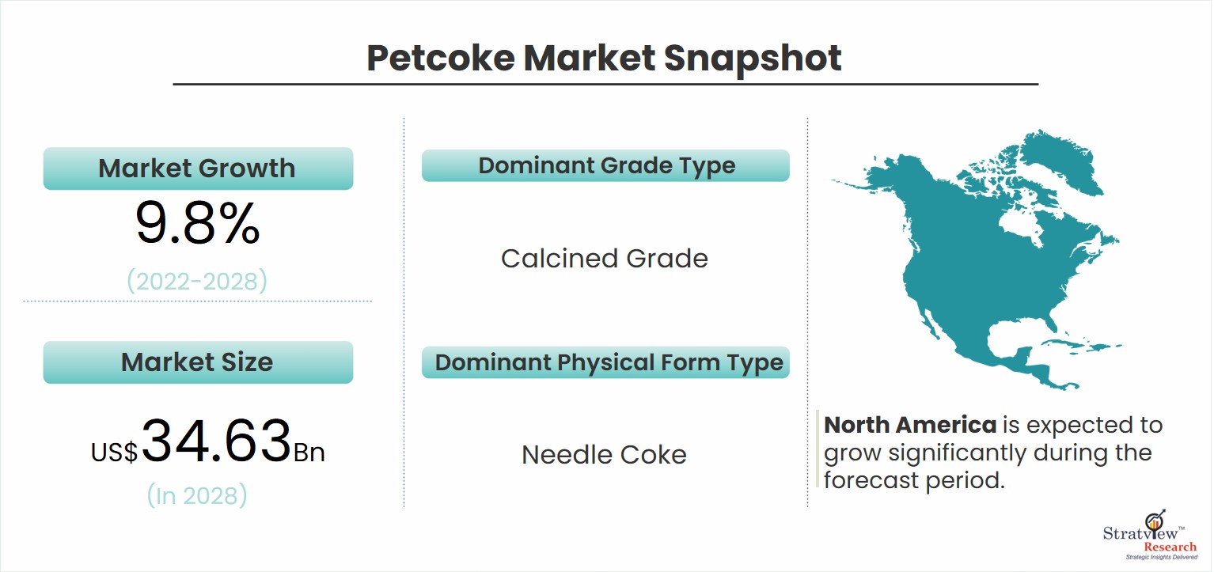Click the Dominant Physical Form Type header
The image size is (1214, 572).
coord(605,362)
